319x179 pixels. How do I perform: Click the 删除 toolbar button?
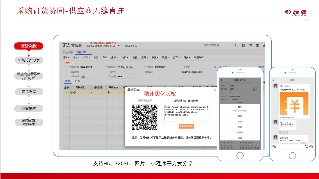tap(96, 58)
